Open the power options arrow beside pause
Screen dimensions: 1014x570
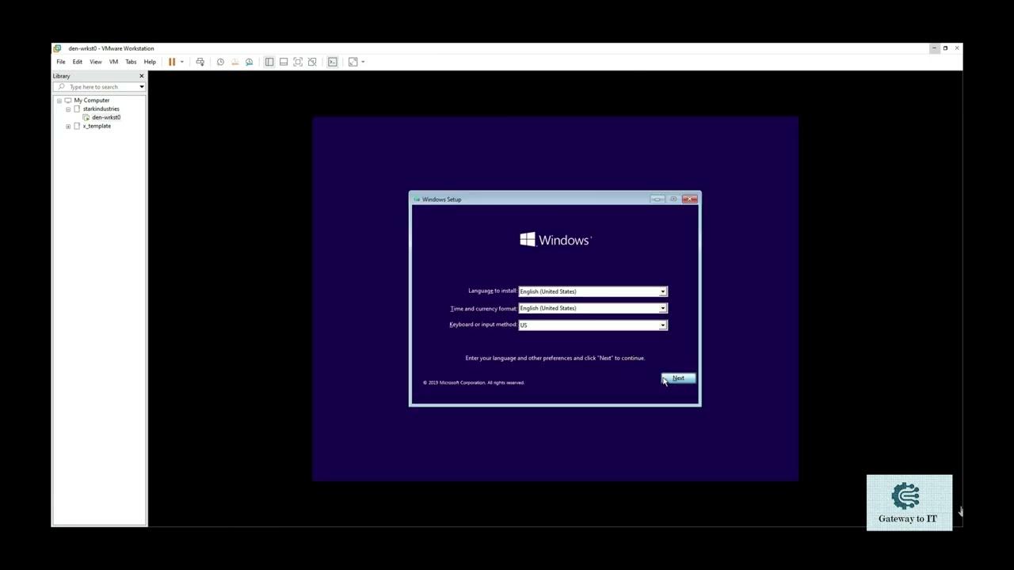tap(182, 62)
